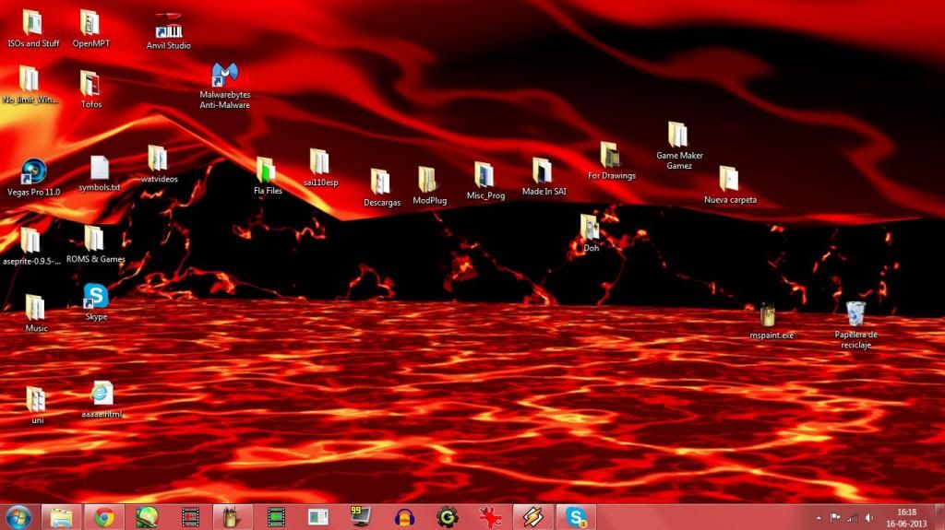Select the mspaint.exe desktop icon
The image size is (945, 530).
[768, 315]
